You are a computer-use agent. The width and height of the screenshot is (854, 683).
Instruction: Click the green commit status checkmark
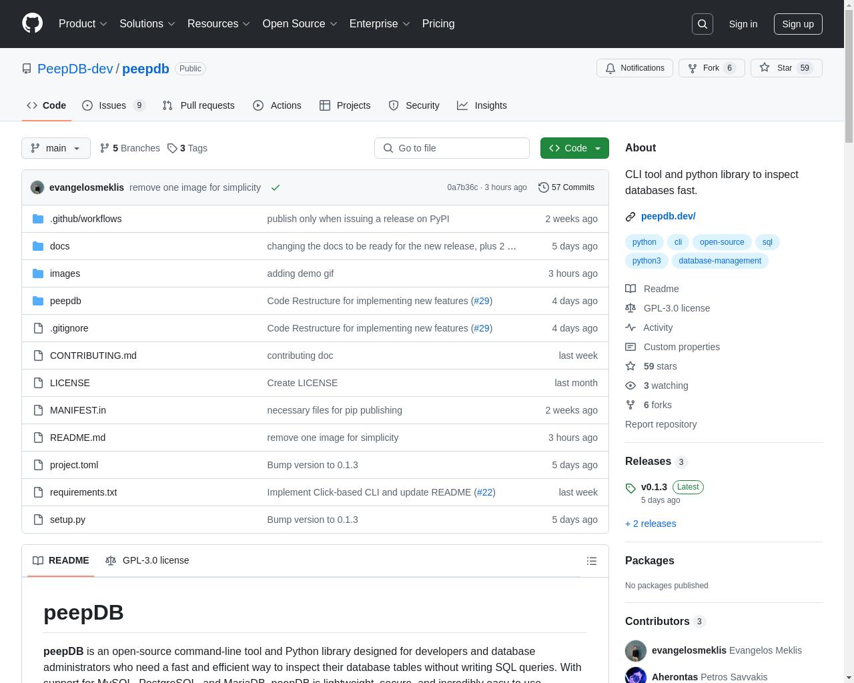pos(276,187)
